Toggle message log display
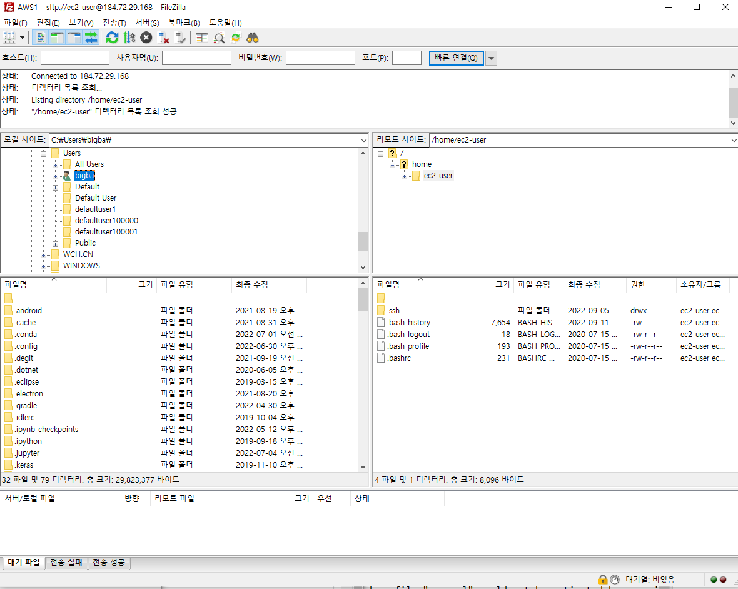Screen dimensions: 738x589 point(41,38)
